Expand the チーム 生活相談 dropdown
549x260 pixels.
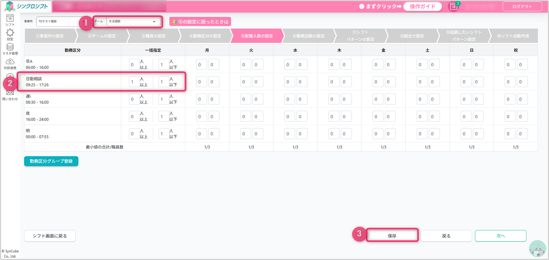coord(133,22)
